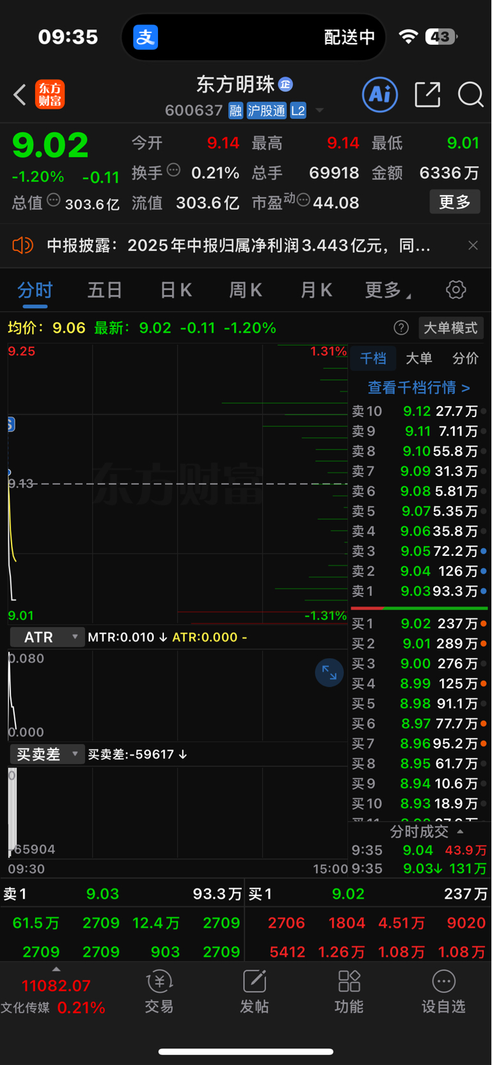The height and width of the screenshot is (1065, 492).
Task: Open the 更多 chart period dropdown
Action: [388, 290]
